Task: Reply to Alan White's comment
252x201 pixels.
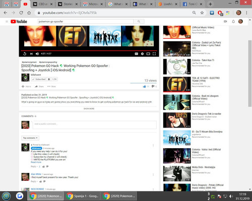Action: [x=33, y=181]
